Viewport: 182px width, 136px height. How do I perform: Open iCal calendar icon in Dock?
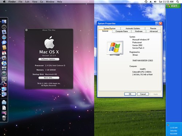click(x=4, y=53)
